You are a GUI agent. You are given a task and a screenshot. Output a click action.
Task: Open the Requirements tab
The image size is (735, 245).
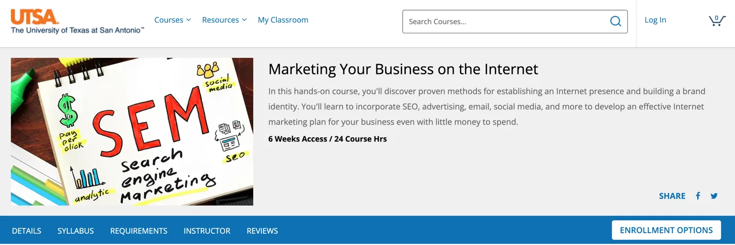pos(139,231)
